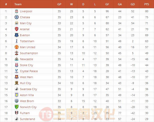Viewport: 154px width, 122px height.
Task: Sort table by GD column header
Action: 133,4
